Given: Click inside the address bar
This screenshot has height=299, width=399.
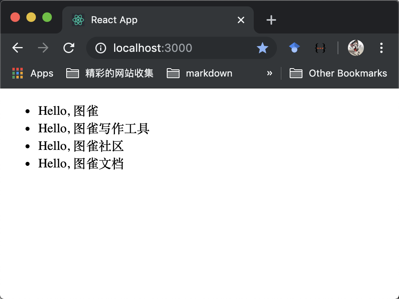Looking at the screenshot, I should point(168,48).
